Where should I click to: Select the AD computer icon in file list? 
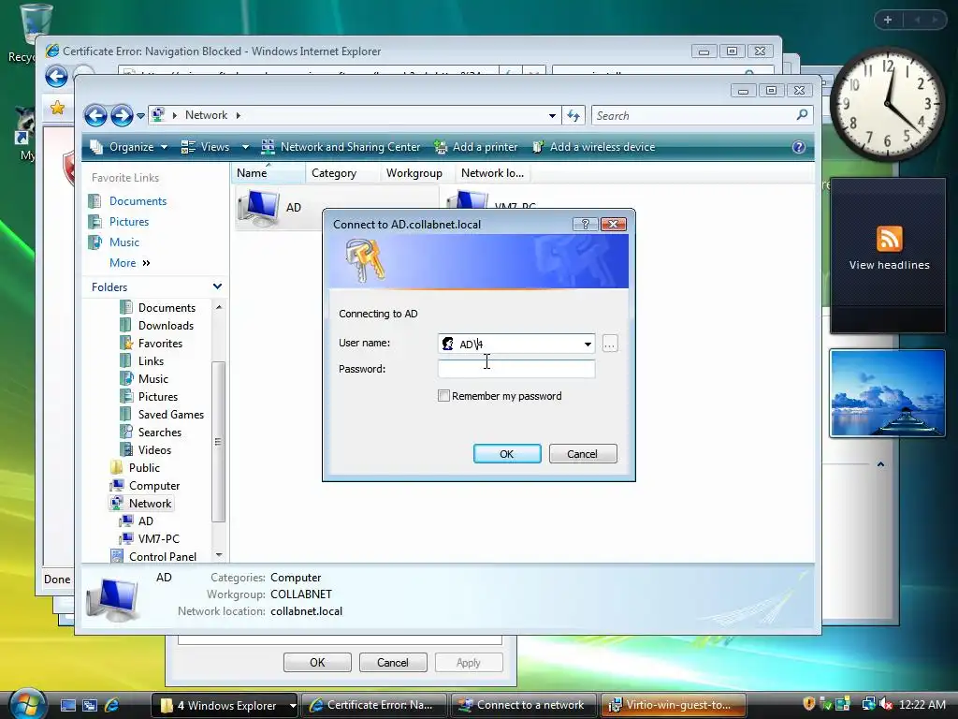click(260, 208)
